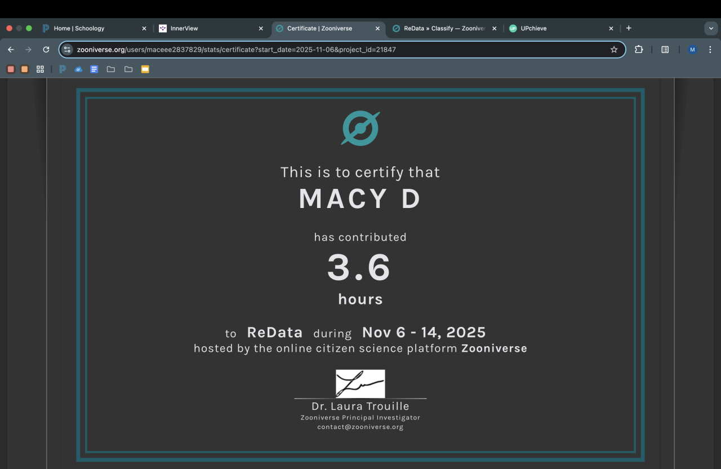Click the orange square in bookmarks bar
This screenshot has width=721, height=469.
click(24, 69)
